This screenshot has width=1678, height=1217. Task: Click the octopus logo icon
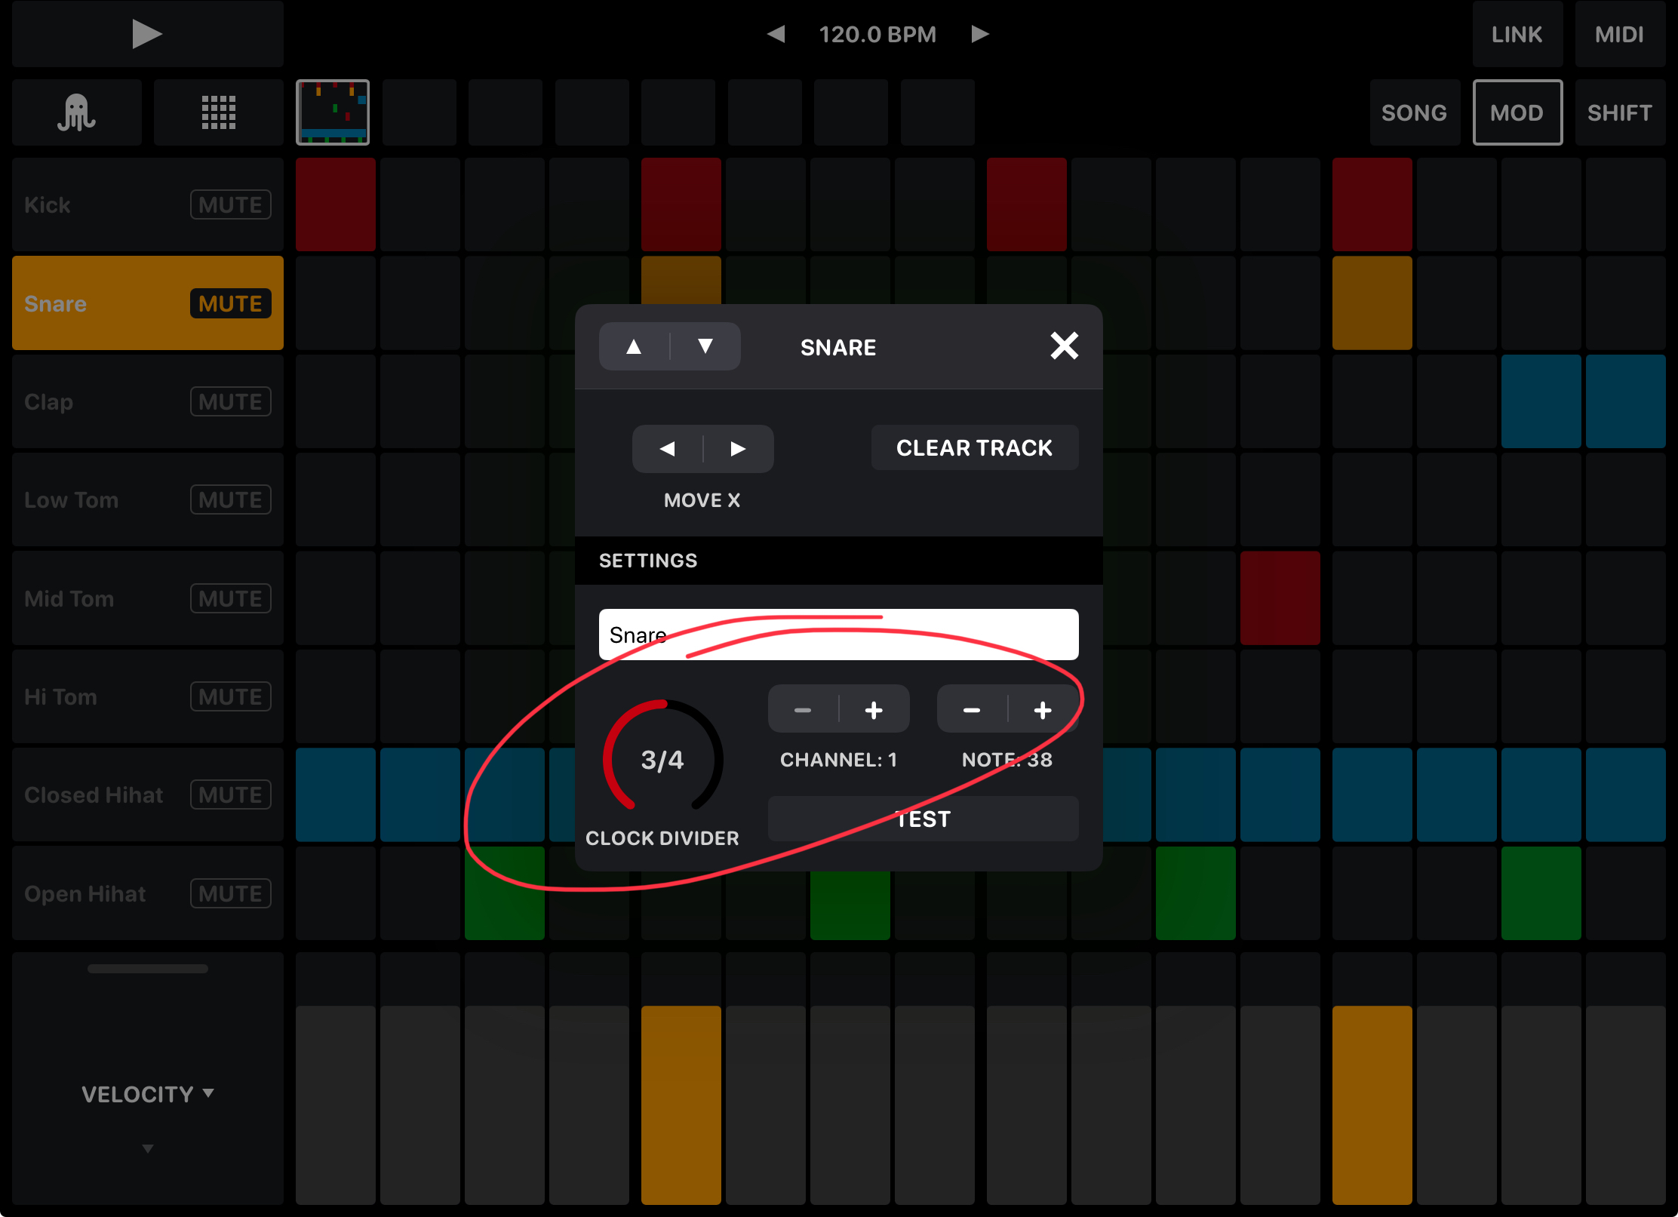click(x=76, y=113)
